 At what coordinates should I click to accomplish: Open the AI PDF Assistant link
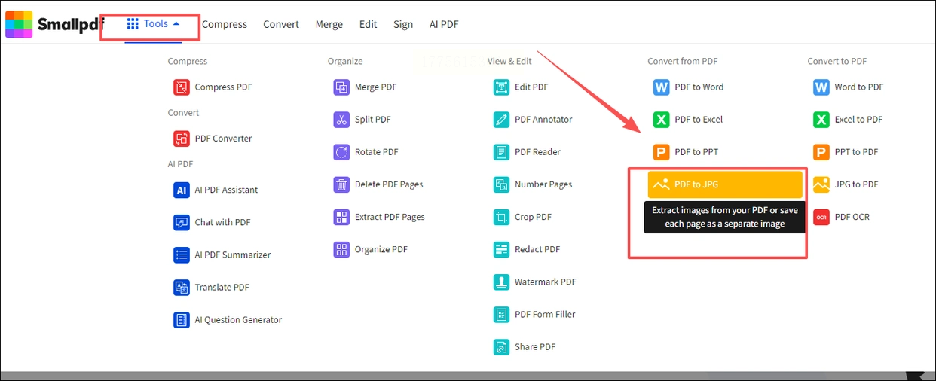pyautogui.click(x=227, y=190)
